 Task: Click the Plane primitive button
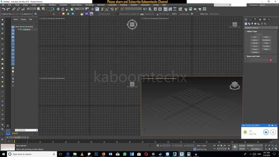pos(266,49)
